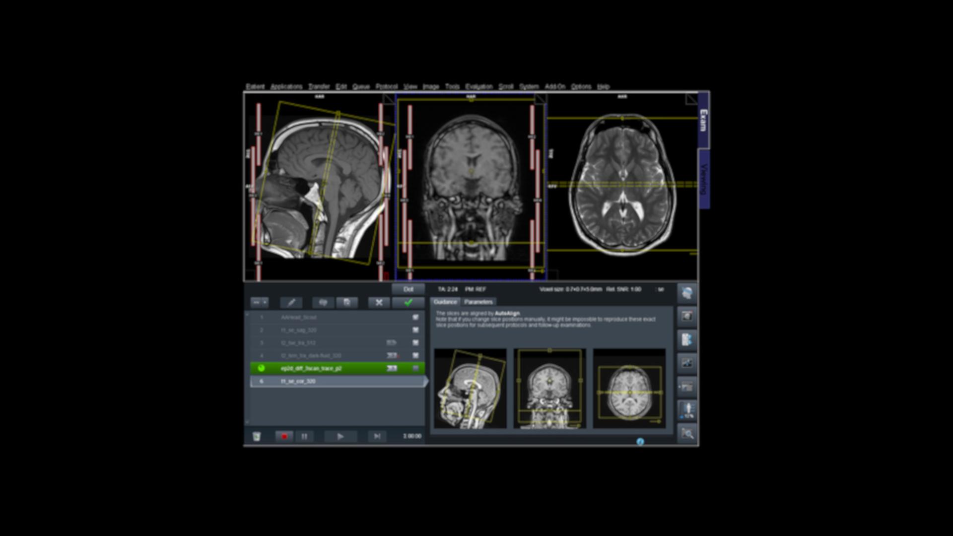Click the red stop recording icon
This screenshot has height=536, width=953.
tap(284, 436)
